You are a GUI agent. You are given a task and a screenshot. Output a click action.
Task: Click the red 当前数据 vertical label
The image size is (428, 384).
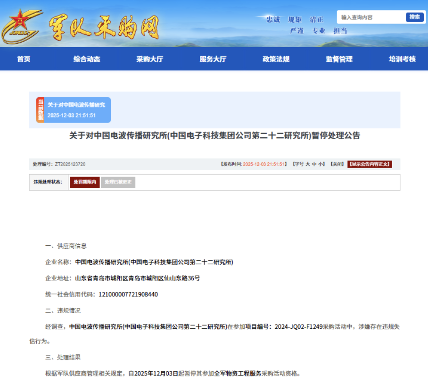pos(40,110)
